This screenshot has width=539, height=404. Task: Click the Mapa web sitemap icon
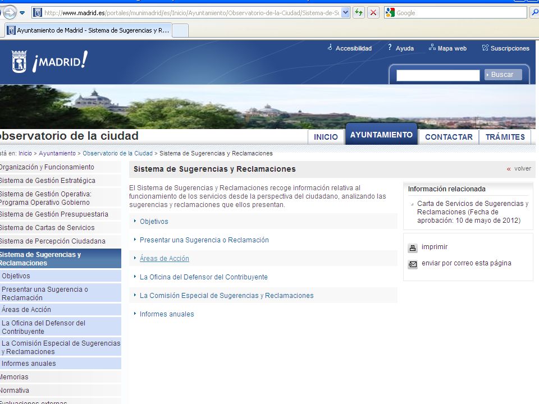point(432,47)
